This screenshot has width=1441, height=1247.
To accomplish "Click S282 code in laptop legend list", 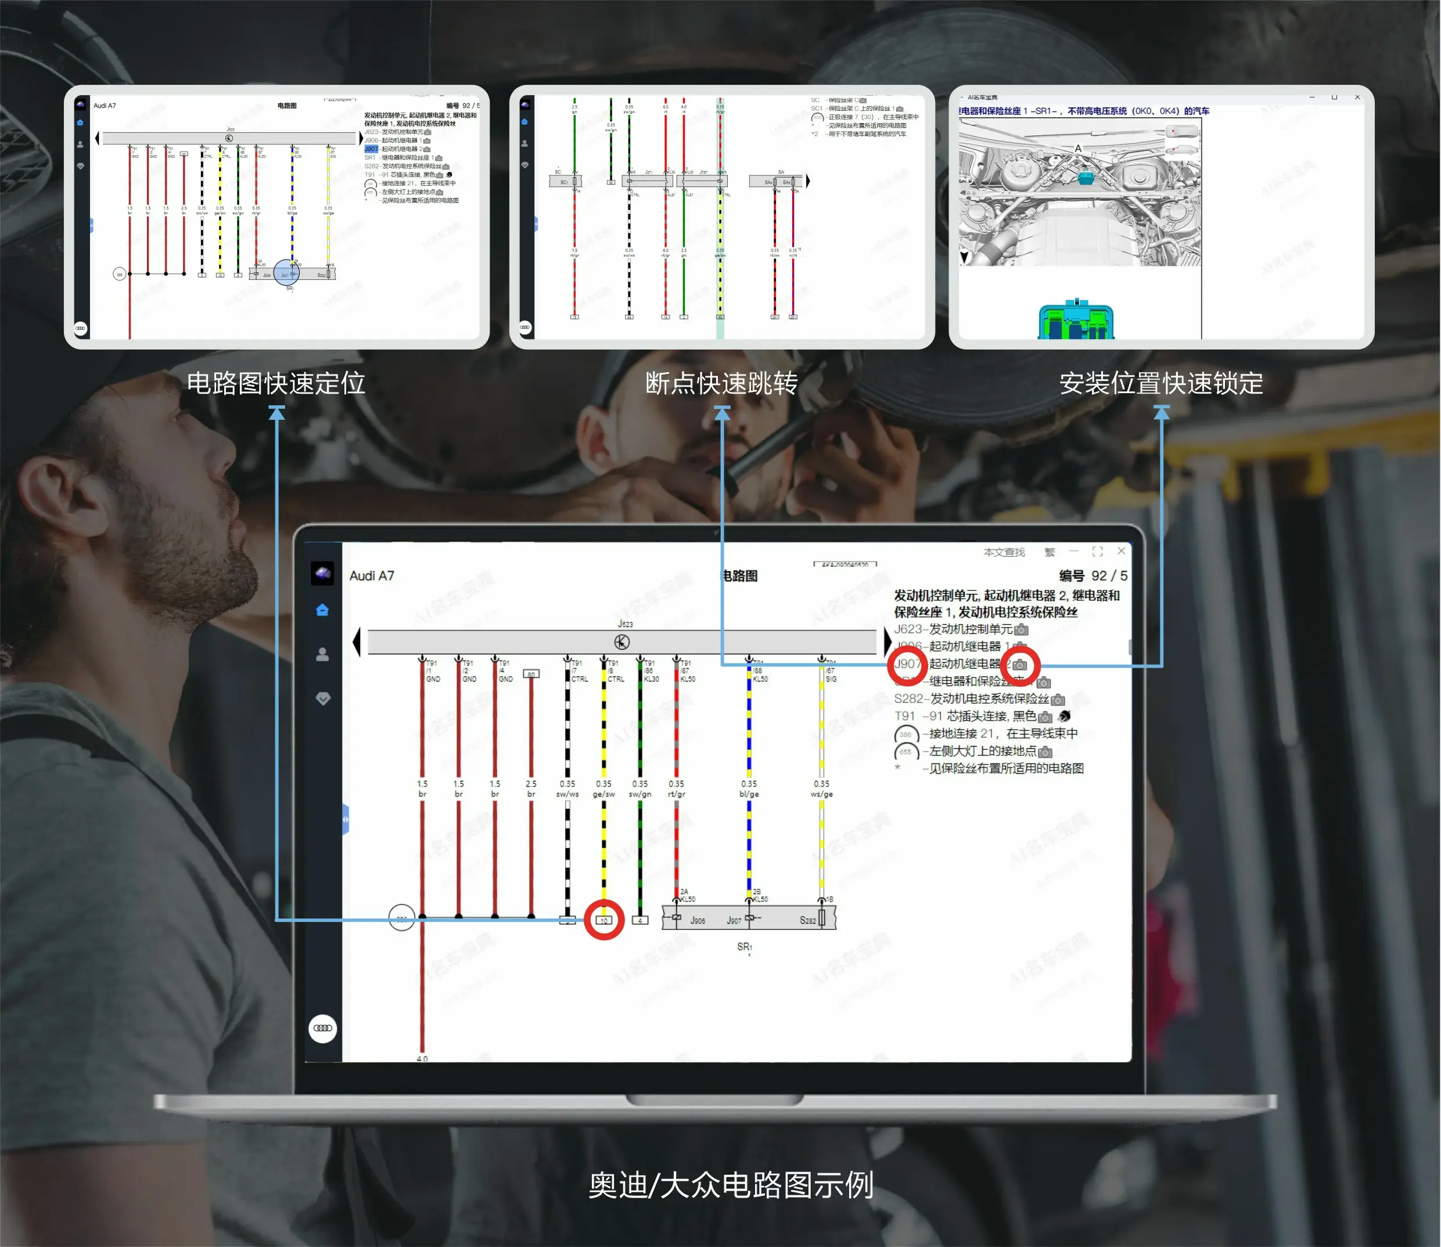I will click(x=908, y=698).
